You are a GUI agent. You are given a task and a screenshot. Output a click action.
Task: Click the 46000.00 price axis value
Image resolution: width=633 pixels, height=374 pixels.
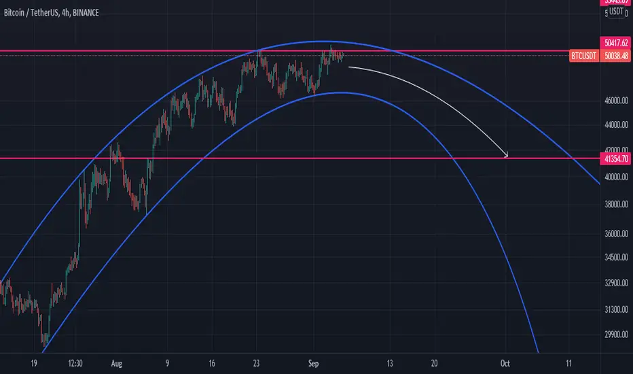point(616,101)
